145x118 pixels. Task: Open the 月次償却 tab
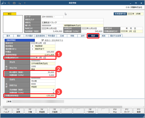29,36
